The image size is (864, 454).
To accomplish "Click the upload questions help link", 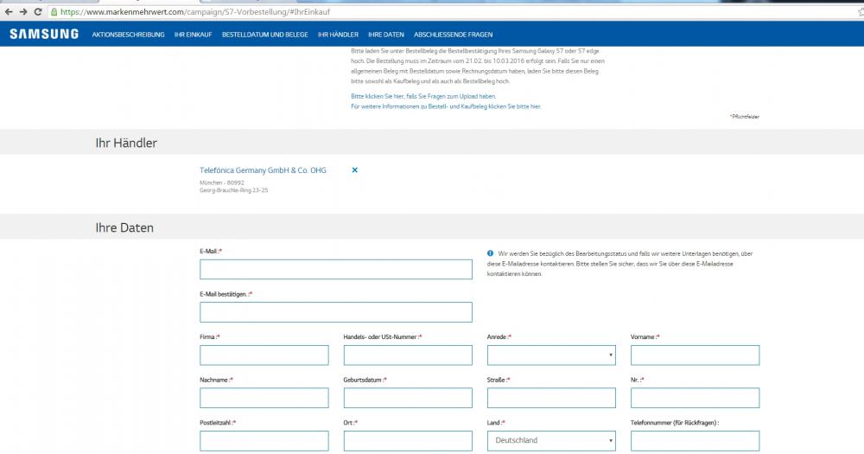I will pos(423,96).
